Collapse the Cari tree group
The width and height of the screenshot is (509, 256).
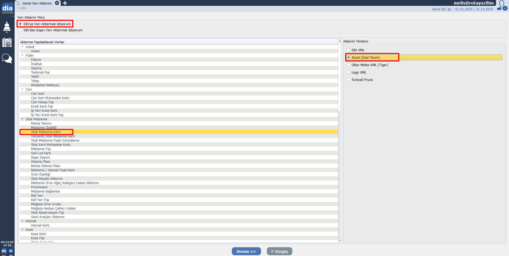[x=22, y=89]
